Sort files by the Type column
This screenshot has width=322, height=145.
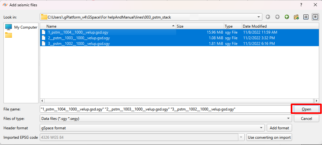(233, 26)
